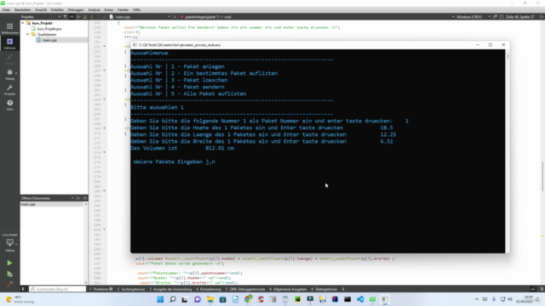
Task: Open the Analyse menu
Action: 94,10
